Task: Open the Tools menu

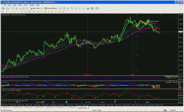Action: 26,5
